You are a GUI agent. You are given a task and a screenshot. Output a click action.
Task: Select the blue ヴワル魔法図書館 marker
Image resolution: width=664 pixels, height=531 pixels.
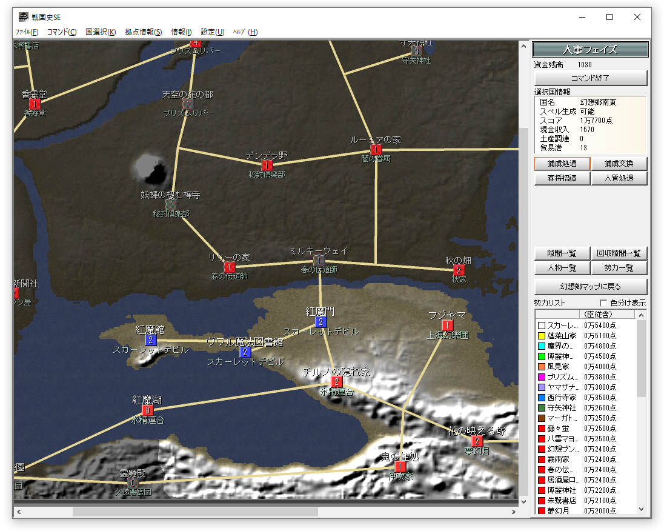(245, 352)
